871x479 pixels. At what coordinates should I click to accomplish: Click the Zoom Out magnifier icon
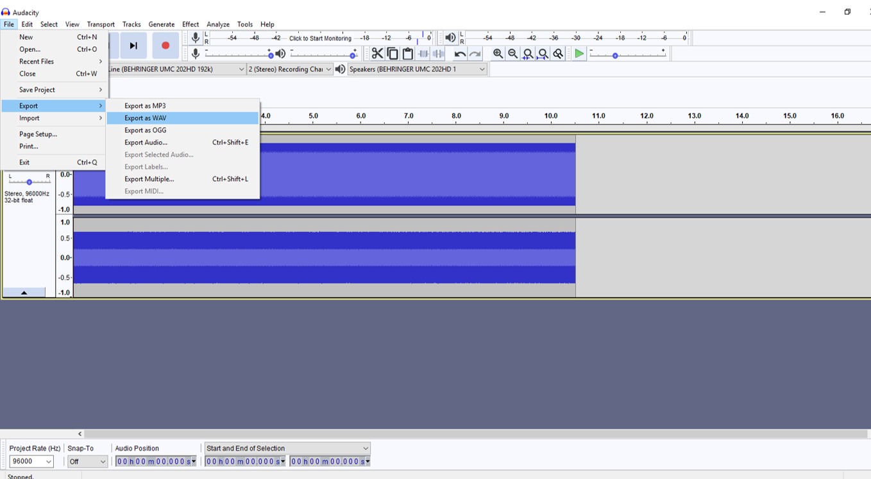click(512, 54)
